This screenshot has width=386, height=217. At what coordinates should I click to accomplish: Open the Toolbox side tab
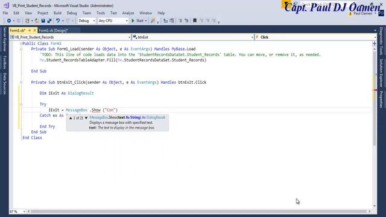pos(4,62)
